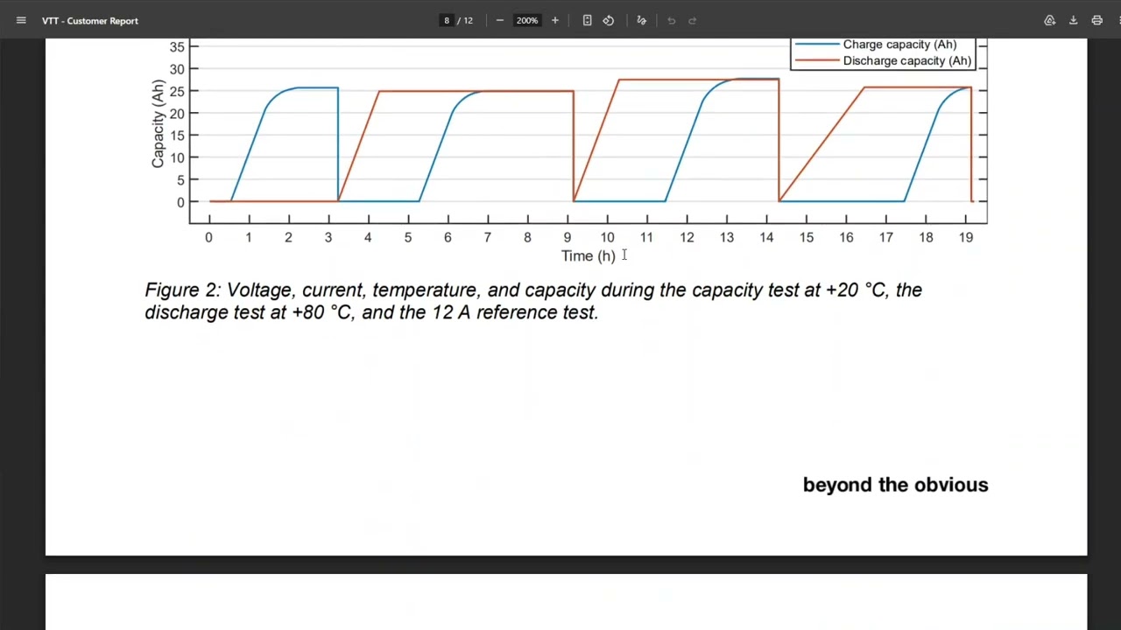Rotate the document counterclockwise
This screenshot has height=630, width=1121.
click(x=609, y=20)
